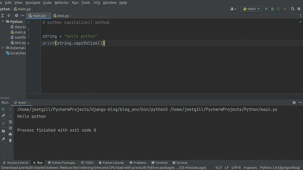Open IDE settings gear at top right
Image resolution: width=303 pixels, height=170 pixels.
click(299, 9)
